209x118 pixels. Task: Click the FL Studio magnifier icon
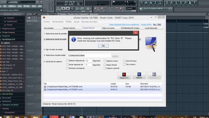click(x=185, y=3)
